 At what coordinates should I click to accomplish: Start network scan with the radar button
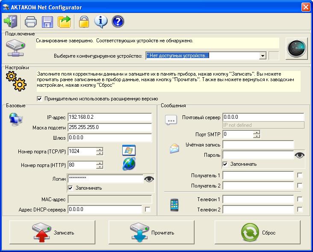pos(296,49)
